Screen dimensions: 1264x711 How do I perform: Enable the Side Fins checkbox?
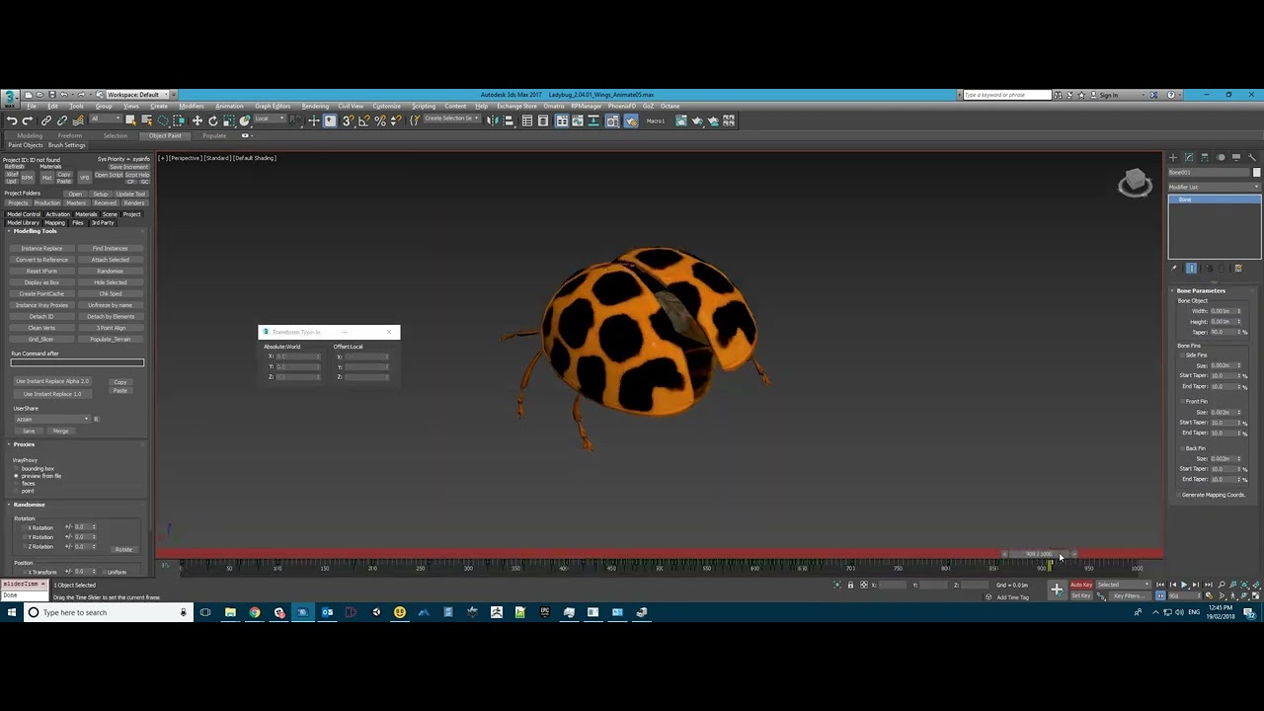click(1183, 355)
